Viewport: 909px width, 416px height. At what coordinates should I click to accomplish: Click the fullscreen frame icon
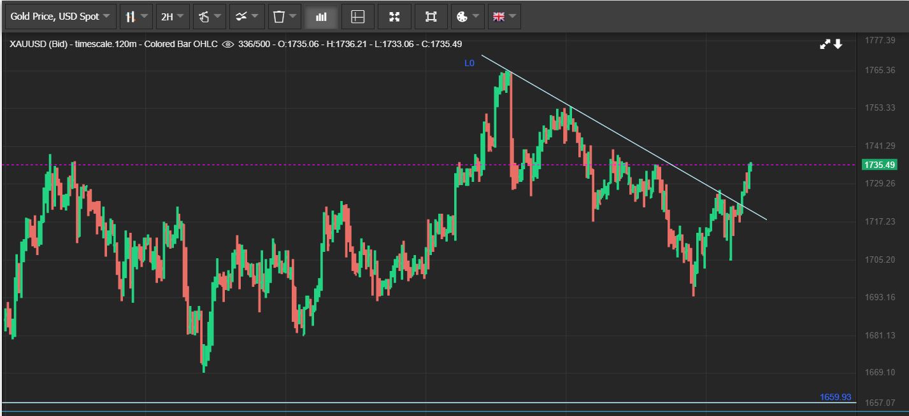[431, 17]
